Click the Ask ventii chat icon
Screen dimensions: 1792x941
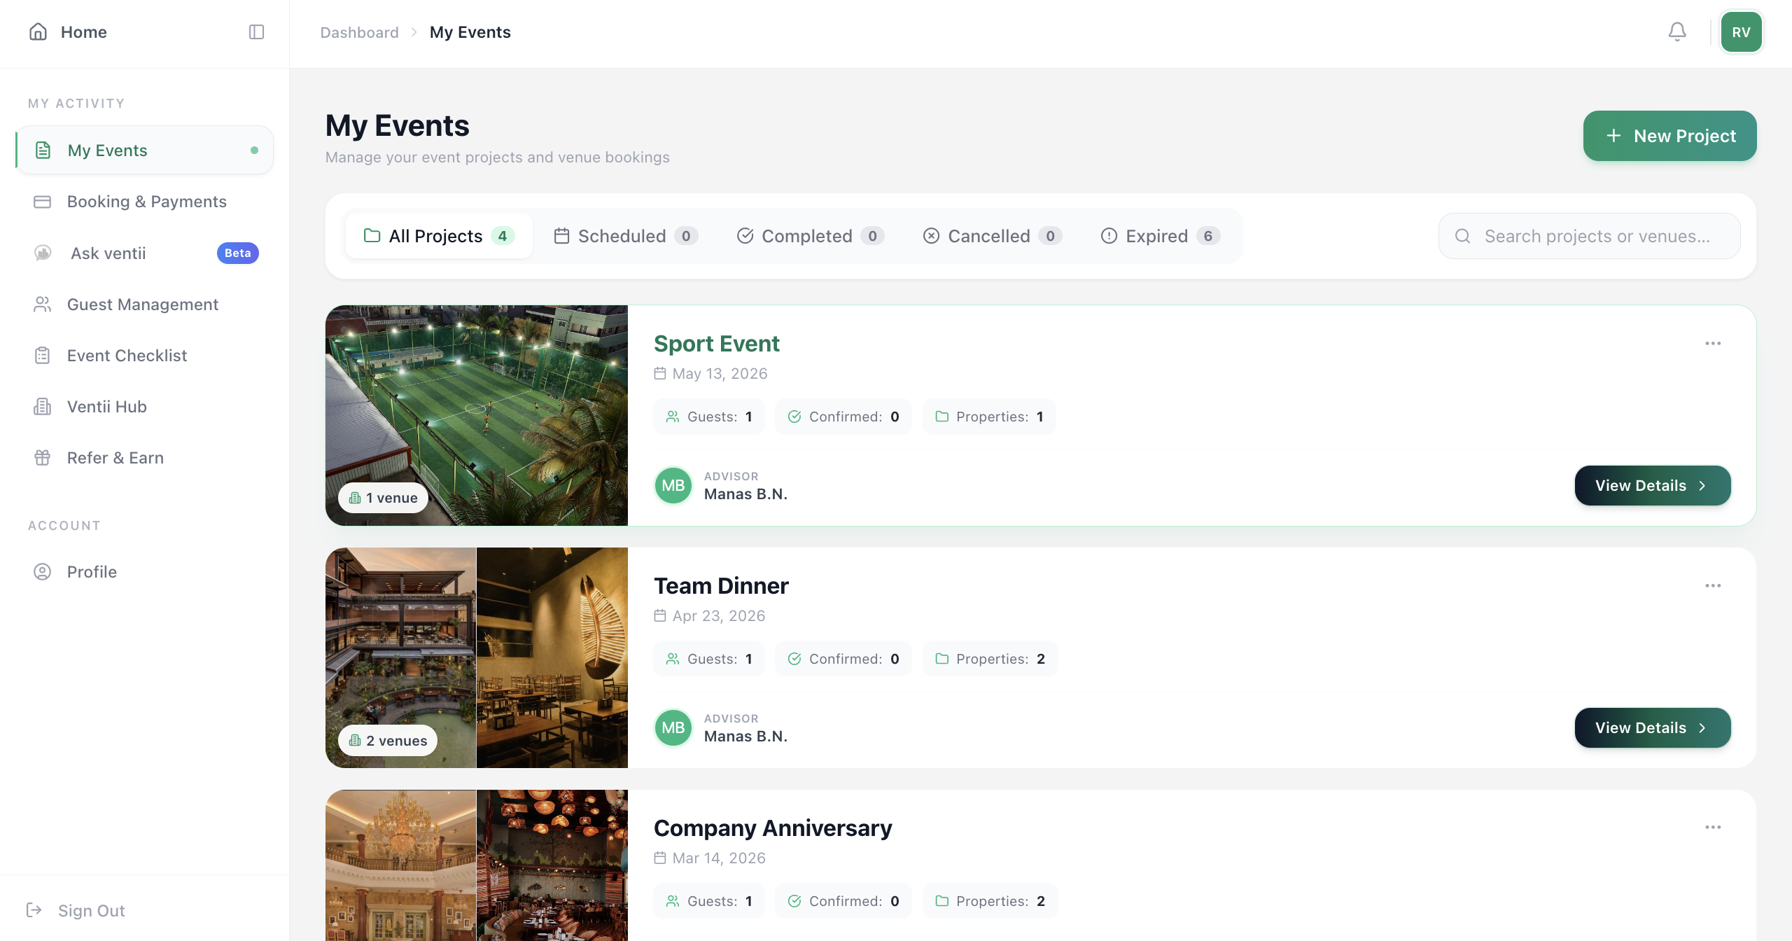[43, 253]
